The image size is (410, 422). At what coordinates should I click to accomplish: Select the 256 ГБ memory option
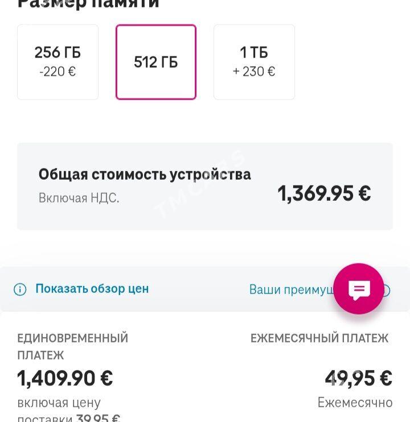click(x=58, y=62)
